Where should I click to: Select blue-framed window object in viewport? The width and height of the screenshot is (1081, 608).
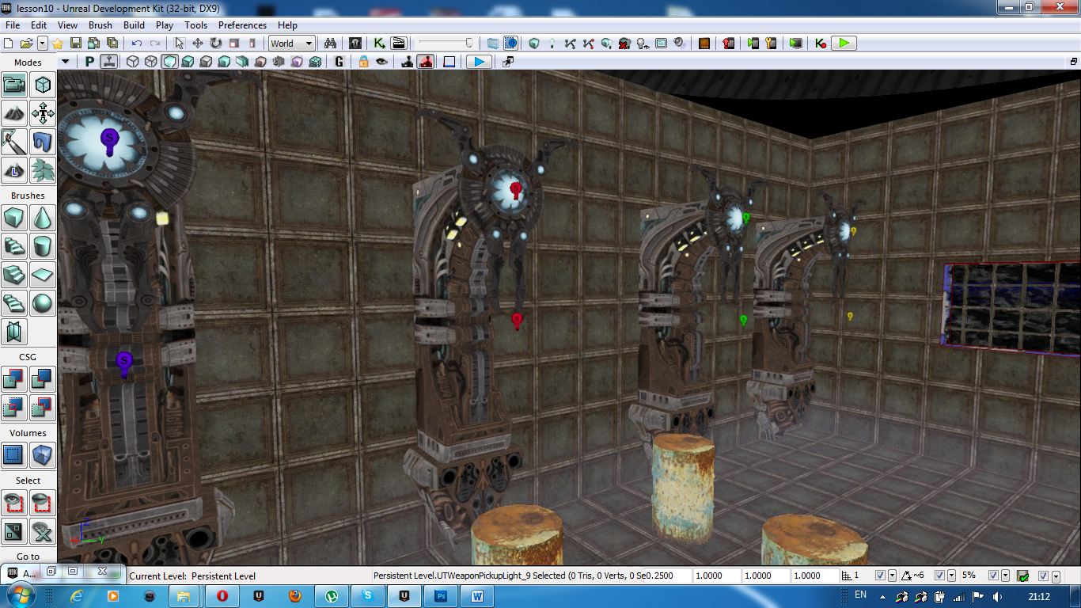click(1011, 308)
